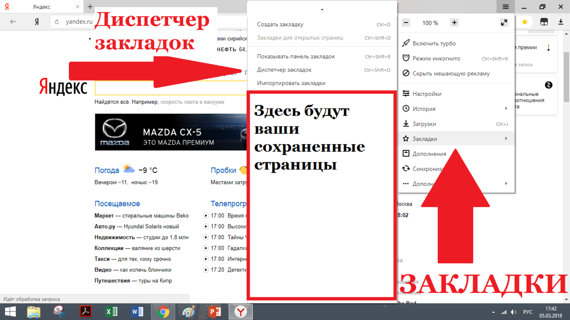
Task: Open a new tab with plus button
Action: point(90,7)
